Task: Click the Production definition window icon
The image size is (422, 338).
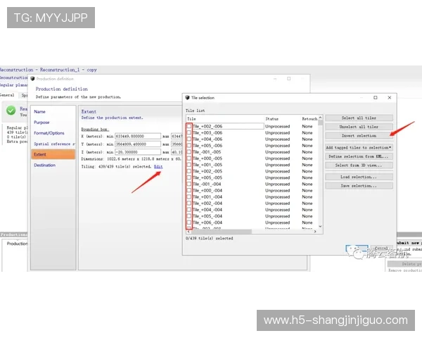Action: (32, 78)
